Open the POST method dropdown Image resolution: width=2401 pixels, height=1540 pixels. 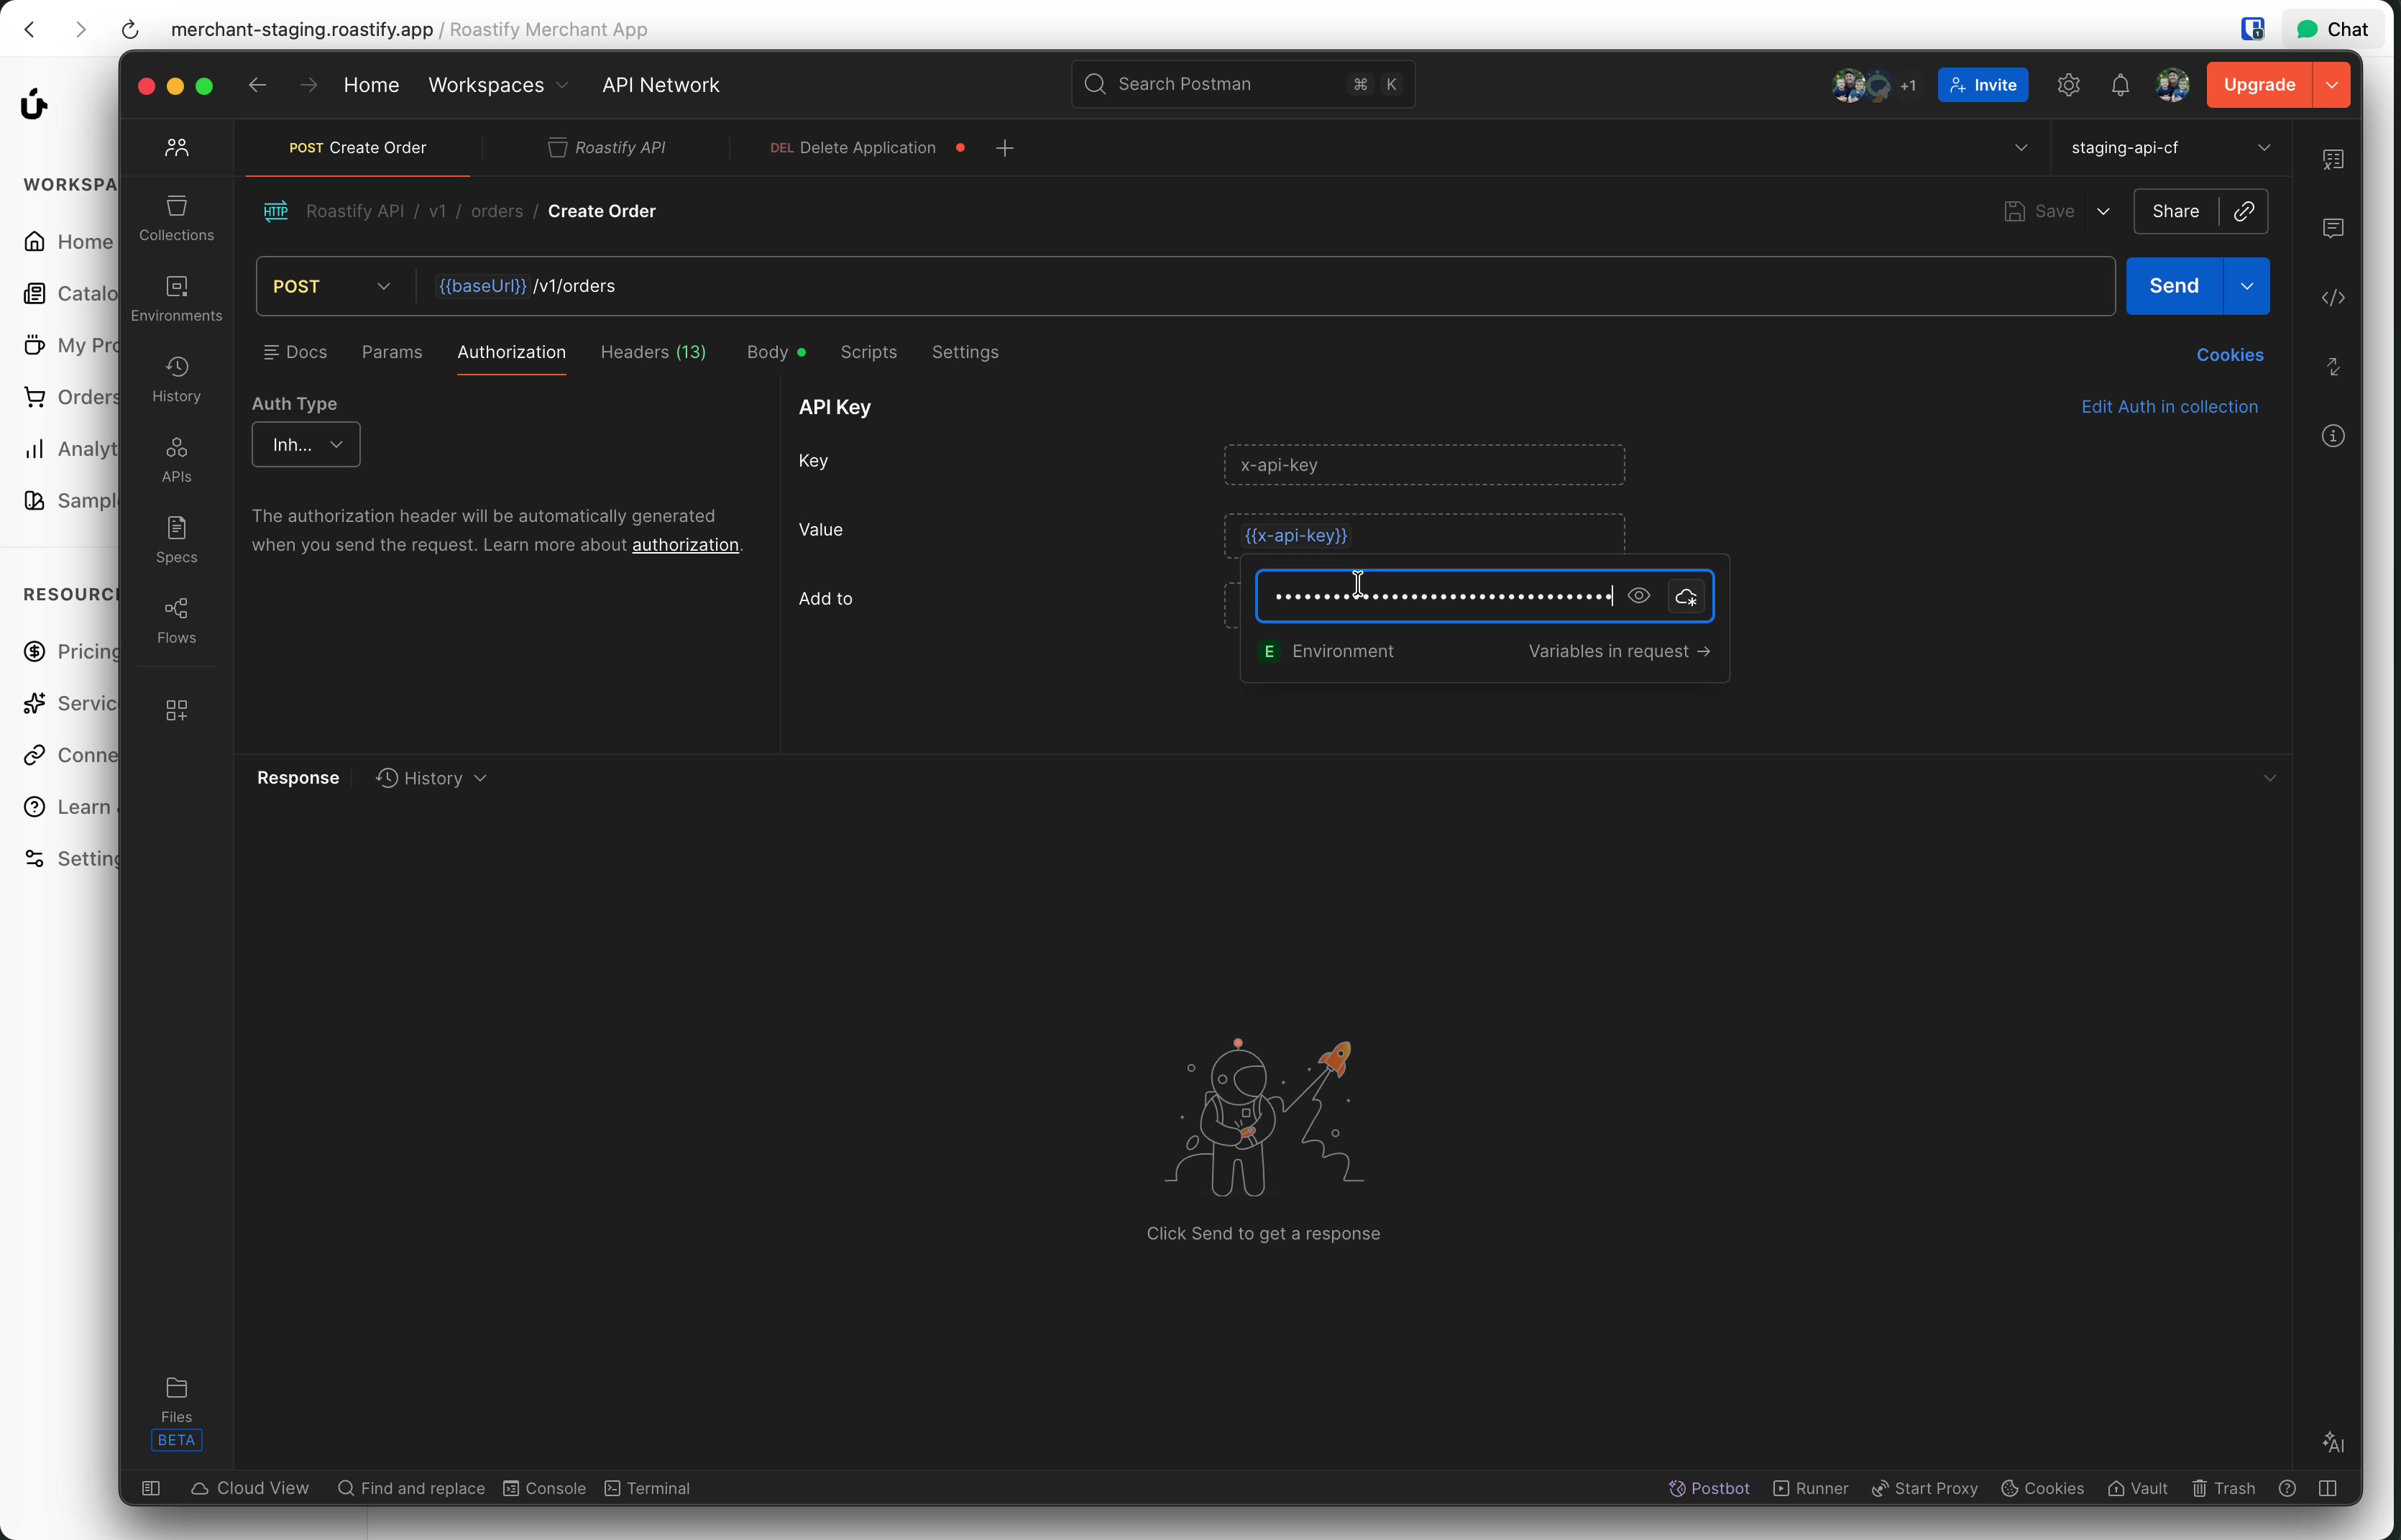click(x=332, y=286)
